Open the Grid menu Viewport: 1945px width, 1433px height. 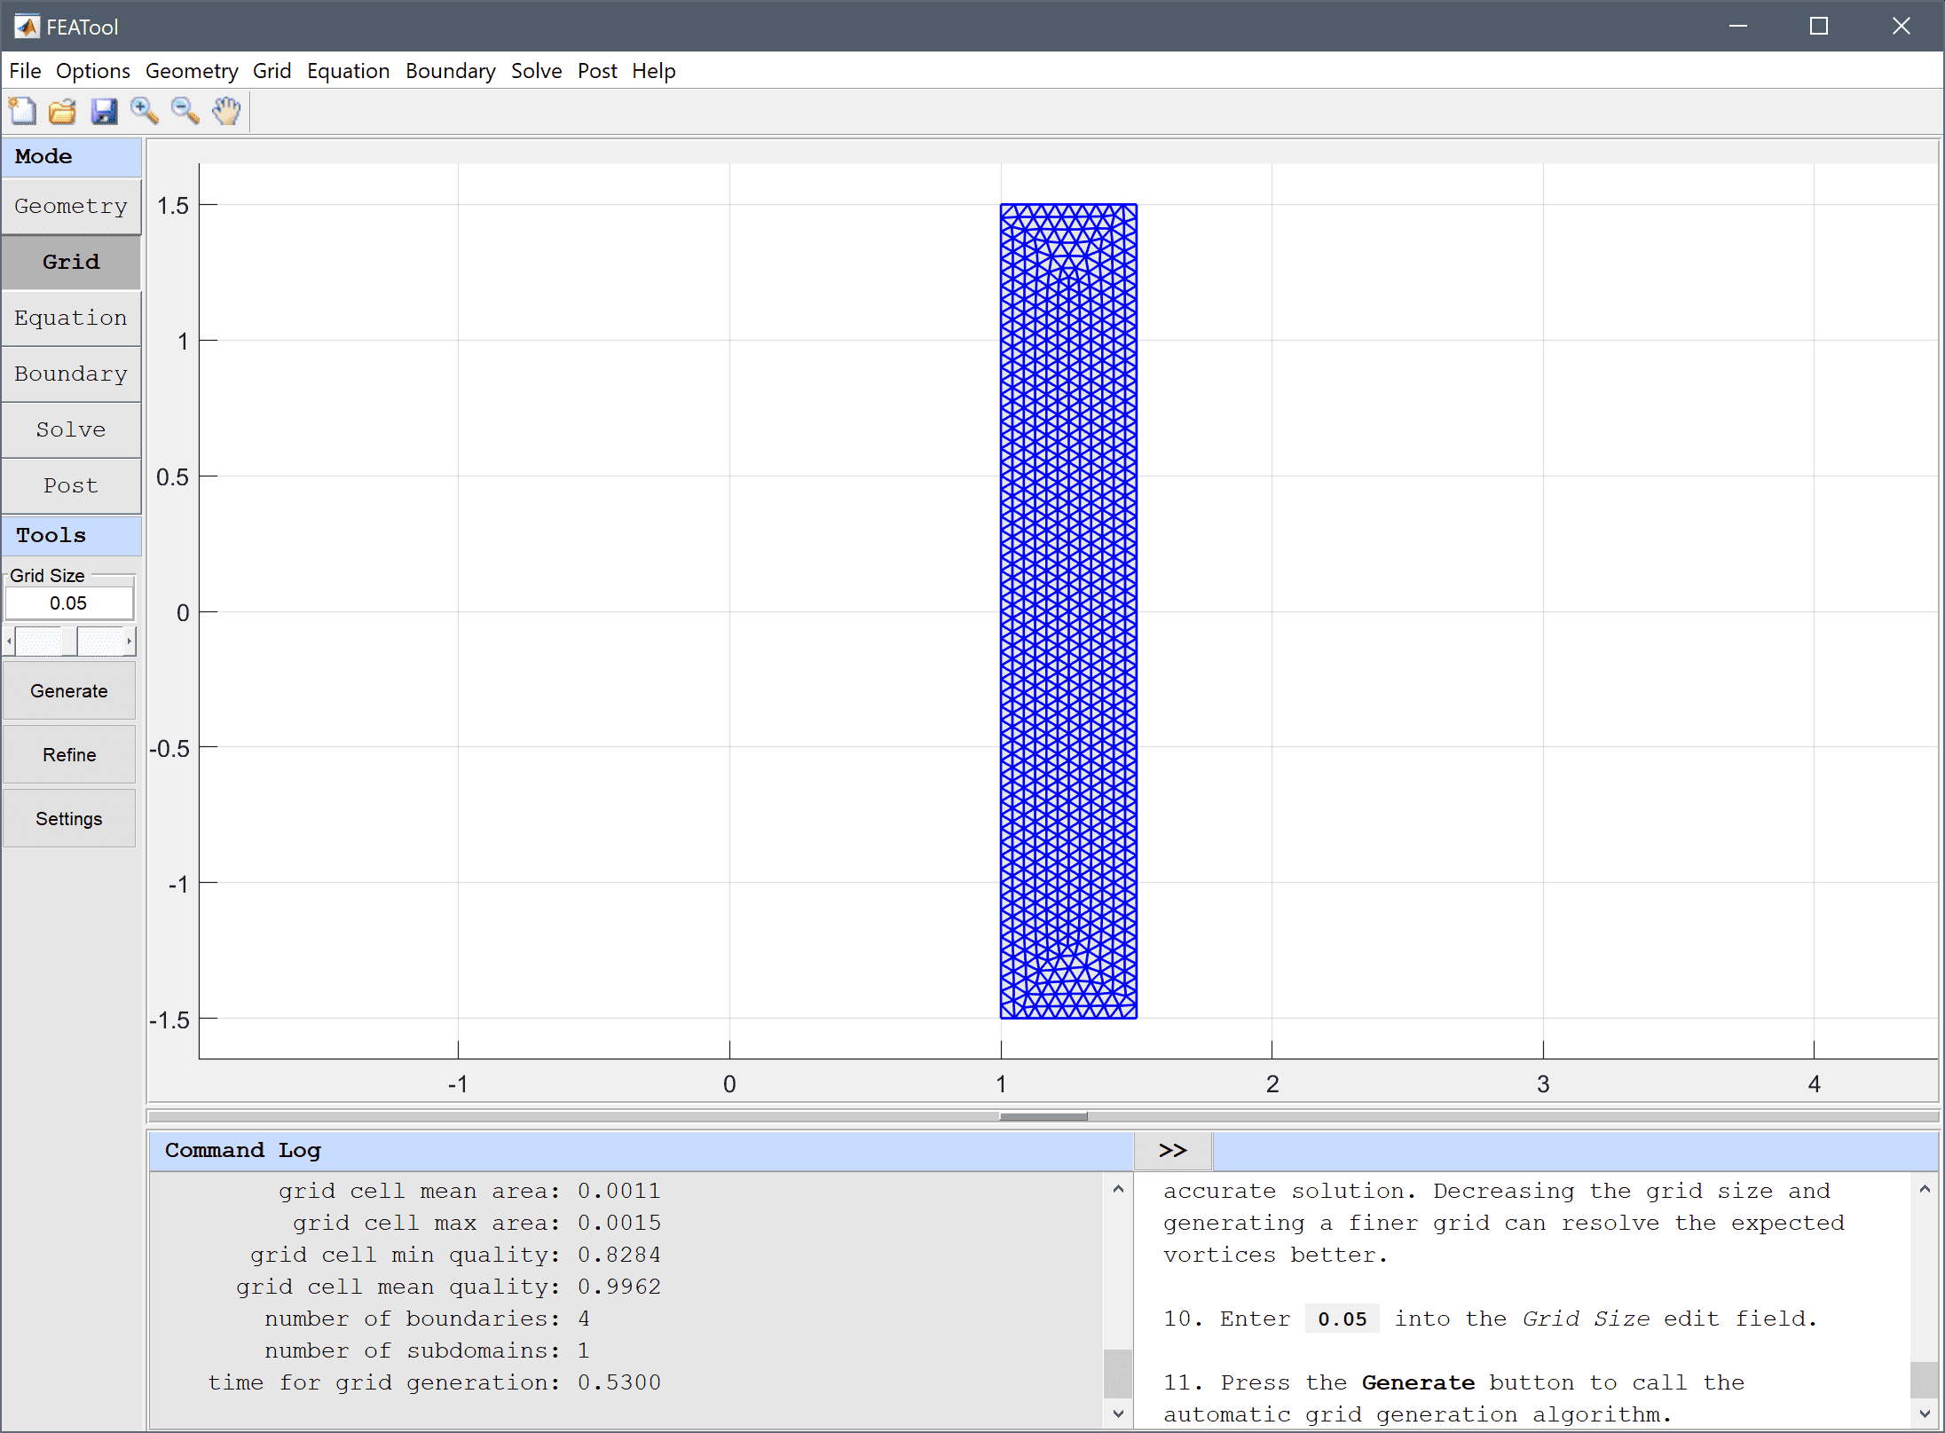[272, 71]
